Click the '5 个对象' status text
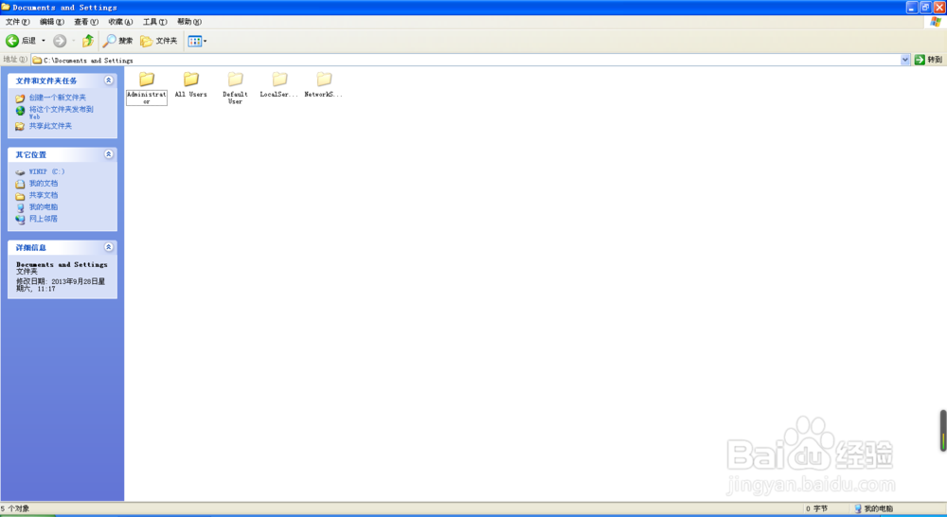The width and height of the screenshot is (947, 517). pos(15,508)
